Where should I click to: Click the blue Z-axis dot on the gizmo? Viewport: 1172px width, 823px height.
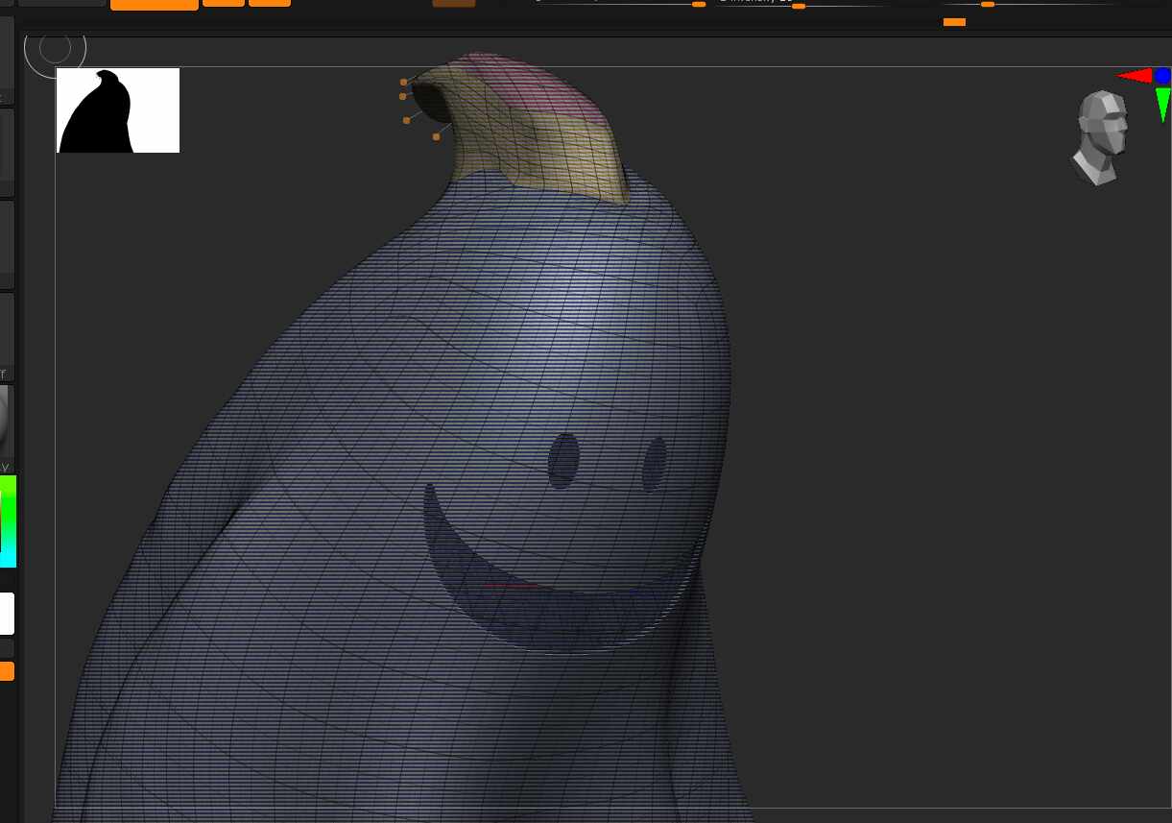pyautogui.click(x=1162, y=75)
